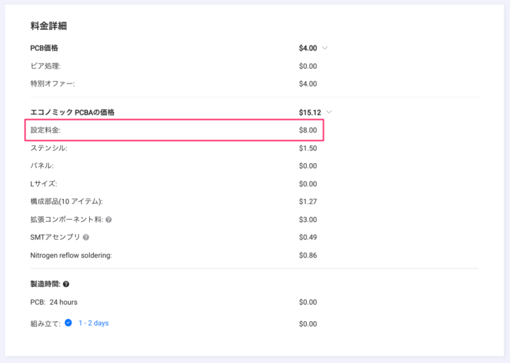Click the $0.86 nitrogen reflow price
Viewport: 510px width, 363px height.
[308, 255]
